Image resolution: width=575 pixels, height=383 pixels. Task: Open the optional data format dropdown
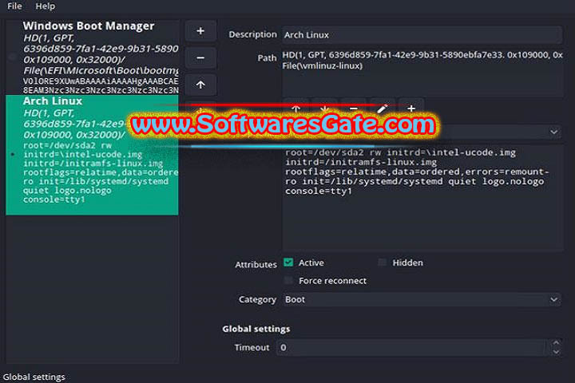[422, 132]
